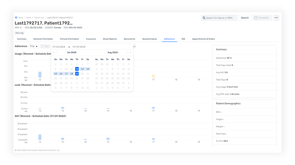295x165 pixels.
Task: Go to next month with single-right arrow
Action: 128,52
